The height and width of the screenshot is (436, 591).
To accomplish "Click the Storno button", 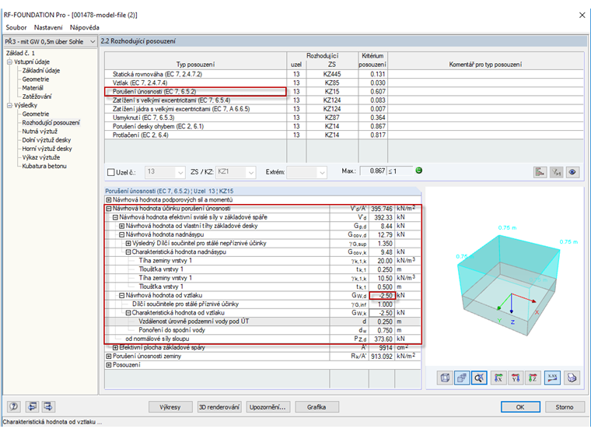I will click(x=565, y=407).
